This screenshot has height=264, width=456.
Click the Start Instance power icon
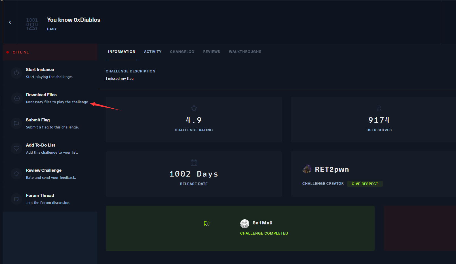[16, 73]
